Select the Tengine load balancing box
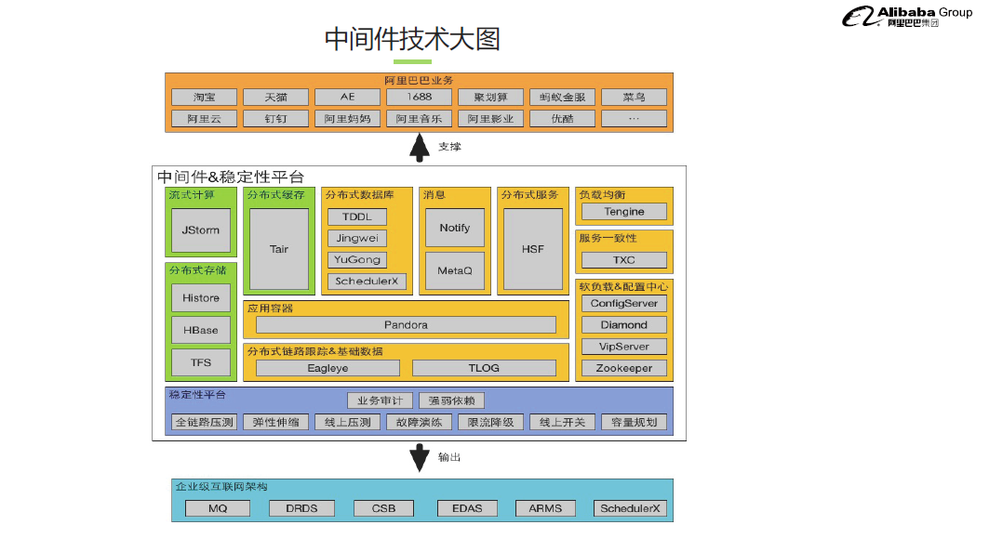 [x=623, y=212]
